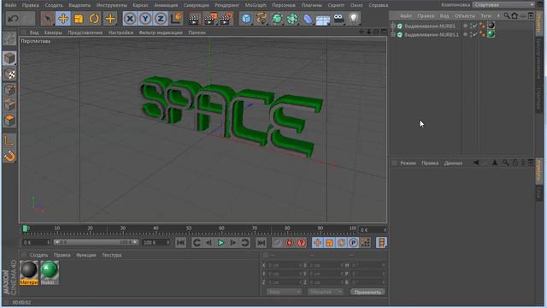547x308 pixels.
Task: Open the Создать menu in top menu bar
Action: [x=54, y=5]
